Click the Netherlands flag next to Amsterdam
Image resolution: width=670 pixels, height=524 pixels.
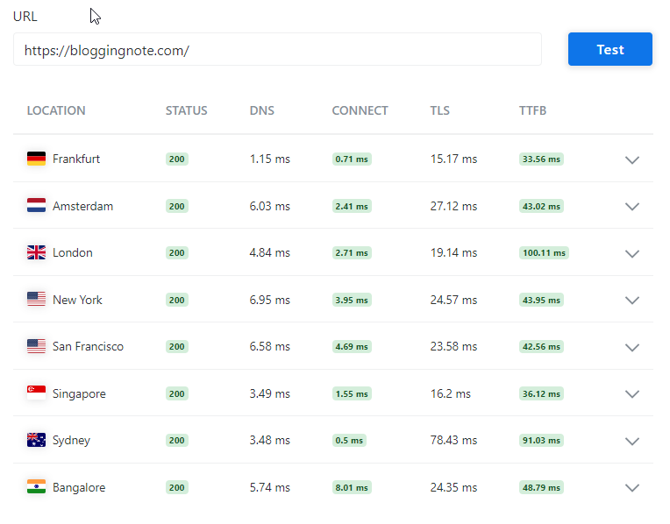[x=36, y=205]
